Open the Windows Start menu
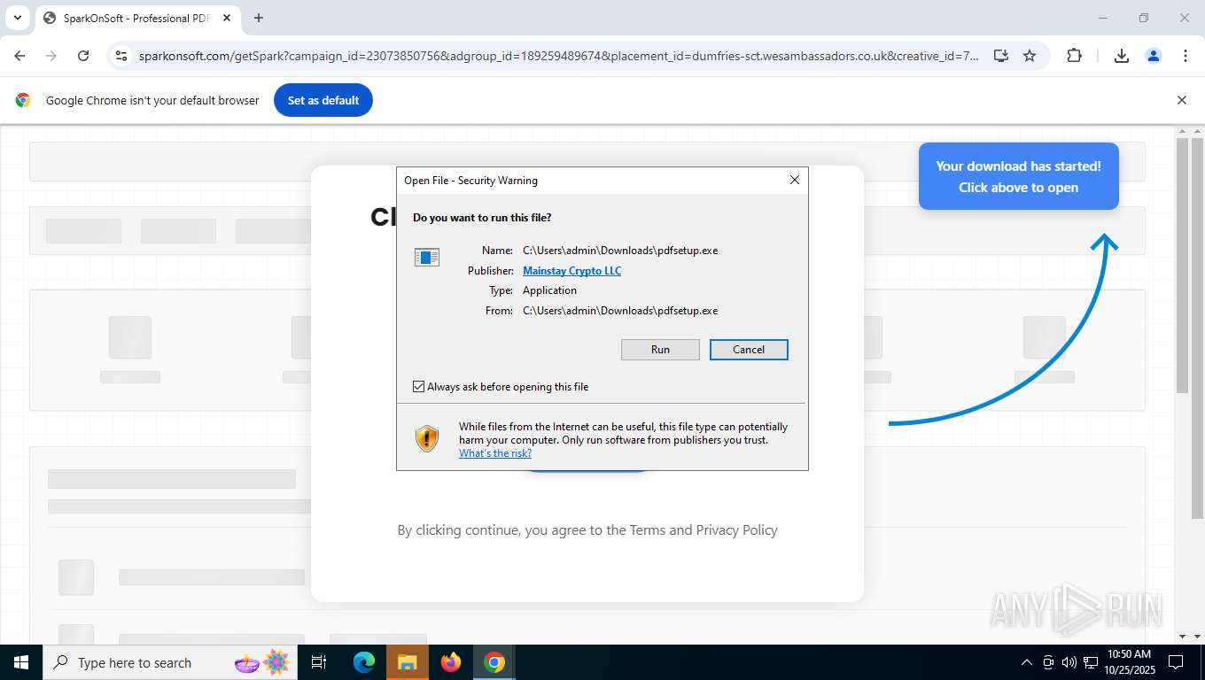The height and width of the screenshot is (680, 1205). coord(20,662)
